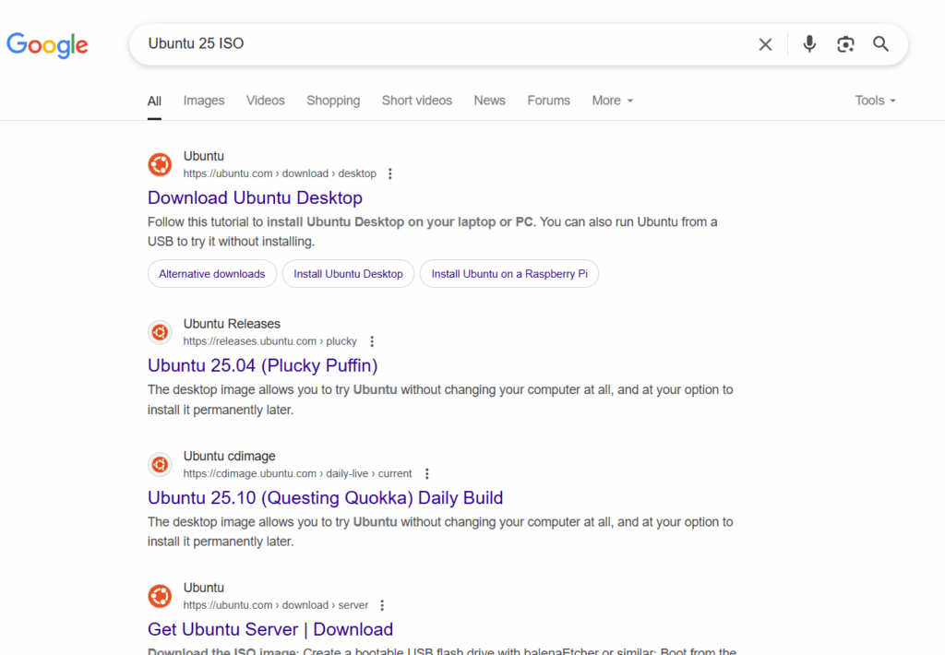945x655 pixels.
Task: Click the ubuntu.com › download › desktop URL
Action: pos(280,173)
